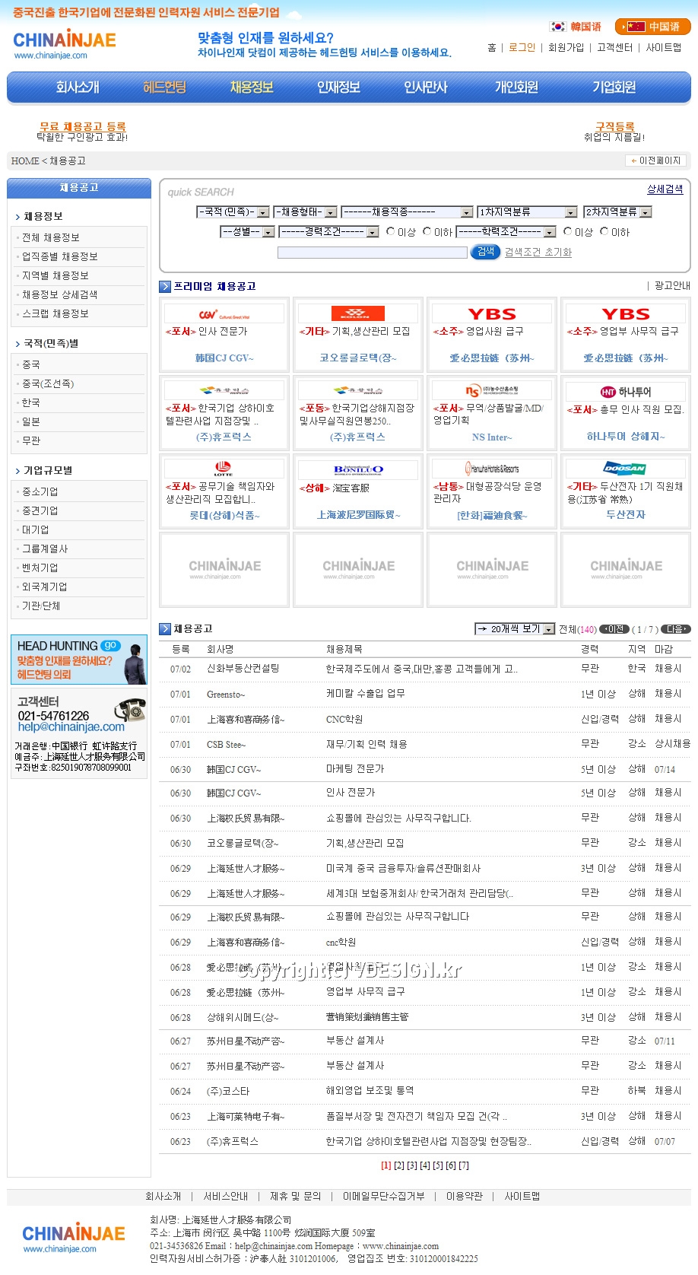Viewport: 698px width, 1275px height.
Task: Open the 채용직종 dropdown
Action: (x=407, y=211)
